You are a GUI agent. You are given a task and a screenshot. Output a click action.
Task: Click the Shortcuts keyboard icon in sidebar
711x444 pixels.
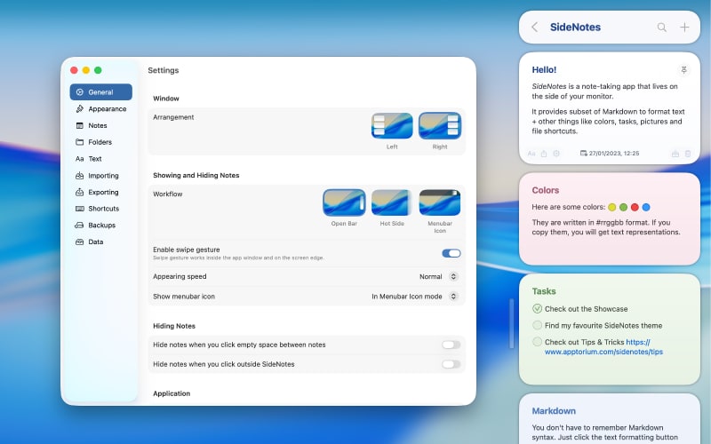80,209
